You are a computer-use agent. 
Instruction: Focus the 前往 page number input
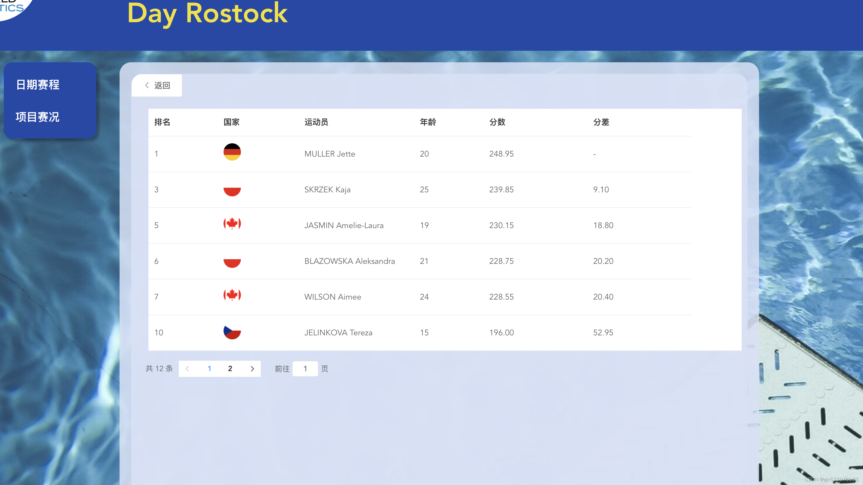point(305,369)
